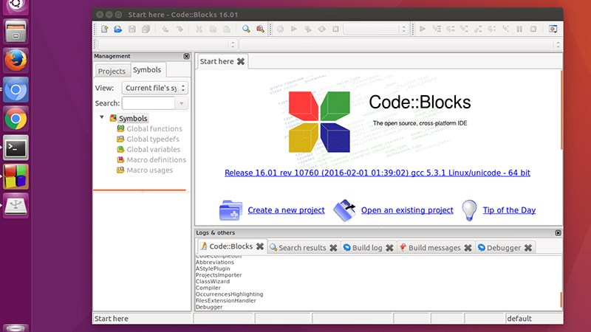Collapse the Symbols tree node
This screenshot has height=332, width=591.
click(102, 117)
